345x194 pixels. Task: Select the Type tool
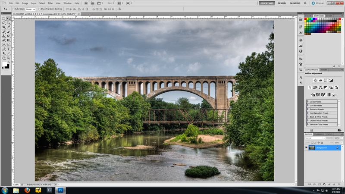[x=8, y=49]
